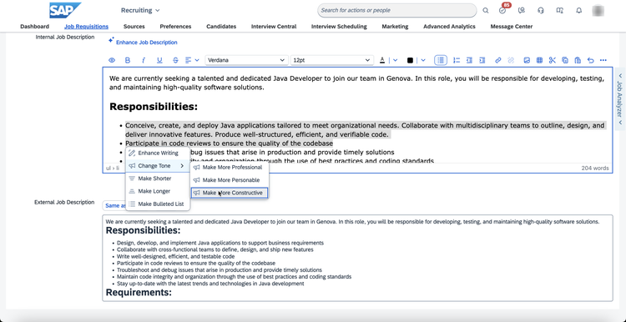Open the Sources tab
Image resolution: width=626 pixels, height=322 pixels.
[x=134, y=27]
